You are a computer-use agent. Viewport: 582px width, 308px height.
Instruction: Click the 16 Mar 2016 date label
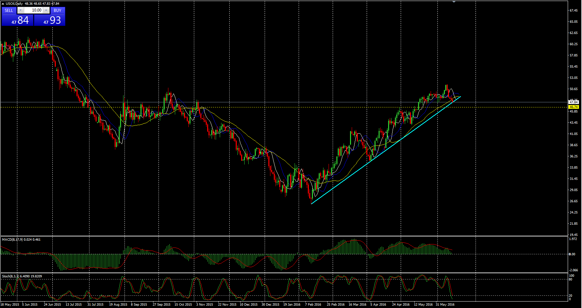357,305
